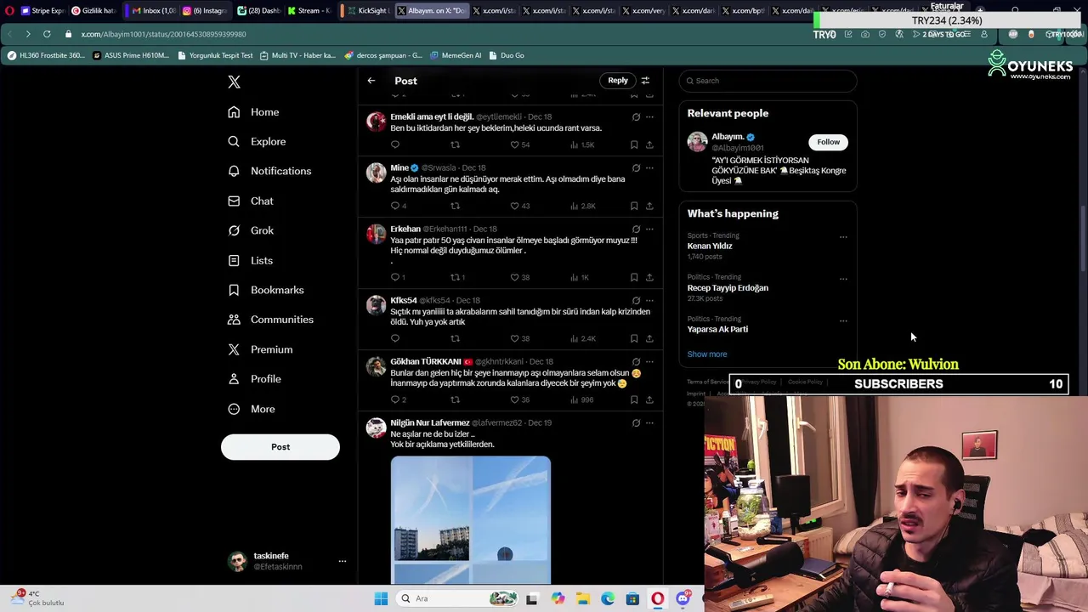1088x612 pixels.
Task: Open Notifications in the sidebar
Action: (x=269, y=171)
